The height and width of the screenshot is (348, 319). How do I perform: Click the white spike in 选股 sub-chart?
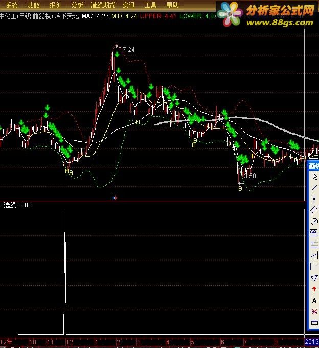[x=65, y=273]
